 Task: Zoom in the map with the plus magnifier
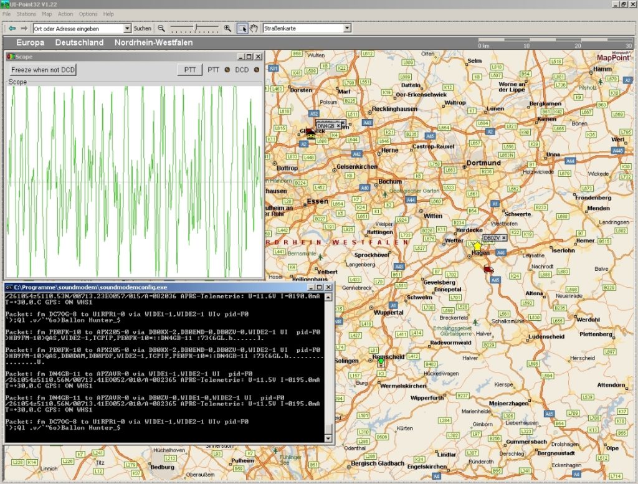pyautogui.click(x=227, y=28)
